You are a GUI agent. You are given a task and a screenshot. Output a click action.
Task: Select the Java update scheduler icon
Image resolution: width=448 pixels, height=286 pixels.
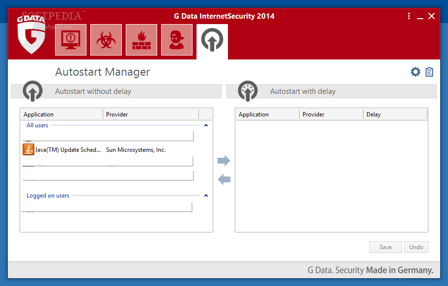tap(28, 150)
